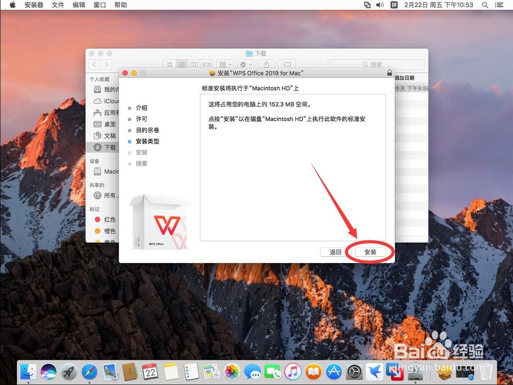Open Spotlight search in the menu bar

point(485,5)
